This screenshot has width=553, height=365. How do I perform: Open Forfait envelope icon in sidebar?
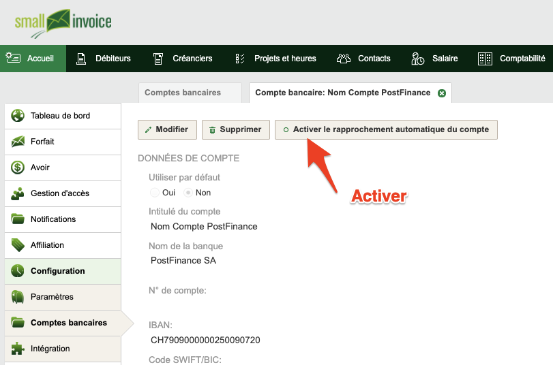tap(18, 142)
